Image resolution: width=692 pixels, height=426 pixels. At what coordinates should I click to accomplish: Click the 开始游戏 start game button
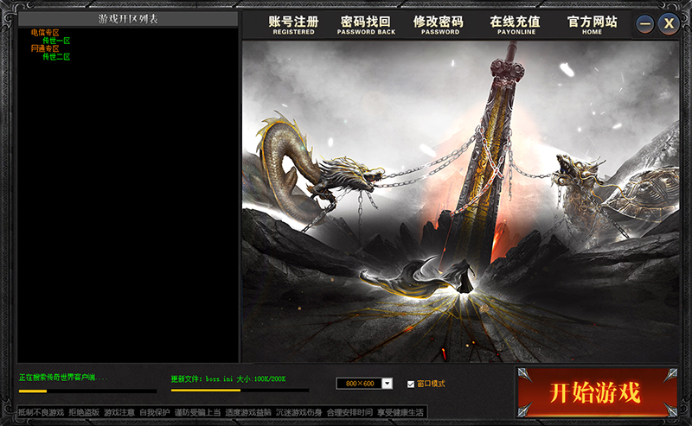pyautogui.click(x=597, y=392)
